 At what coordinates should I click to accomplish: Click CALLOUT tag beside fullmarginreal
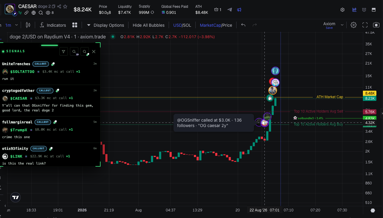[x=43, y=122]
